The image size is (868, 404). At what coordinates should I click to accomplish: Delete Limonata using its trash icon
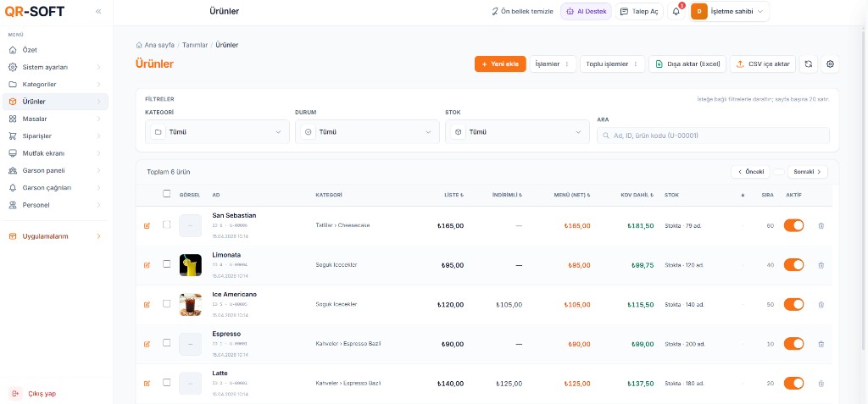point(820,265)
